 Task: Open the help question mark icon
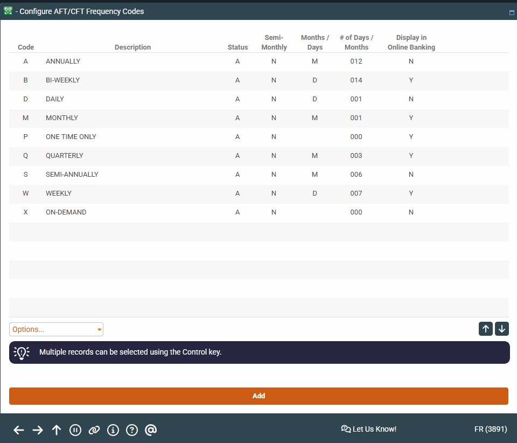point(132,430)
